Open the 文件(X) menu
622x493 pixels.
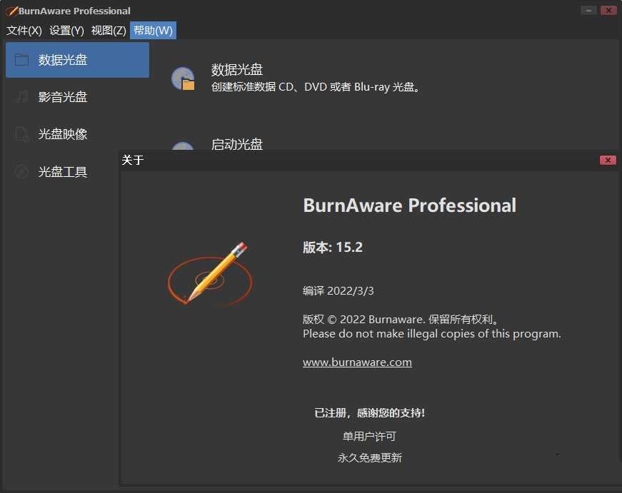pos(24,30)
